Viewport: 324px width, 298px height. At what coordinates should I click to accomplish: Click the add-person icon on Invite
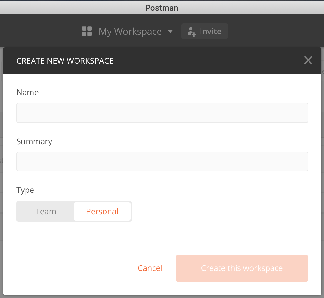[x=192, y=32]
